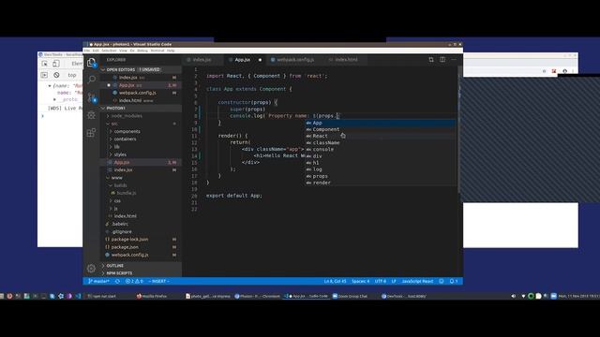Viewport: 600px width, 337px height.
Task: Click 'UTF-8' encoding in status bar
Action: pos(381,281)
